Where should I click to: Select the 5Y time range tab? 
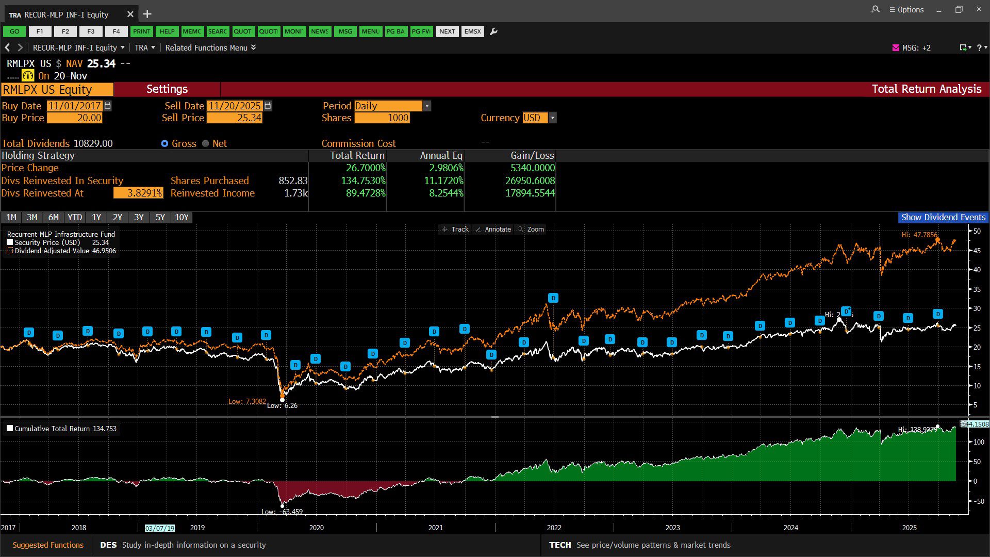(x=160, y=218)
